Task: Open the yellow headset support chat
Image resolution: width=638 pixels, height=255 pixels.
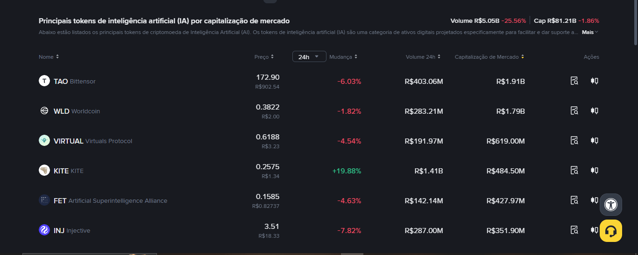Action: 610,231
